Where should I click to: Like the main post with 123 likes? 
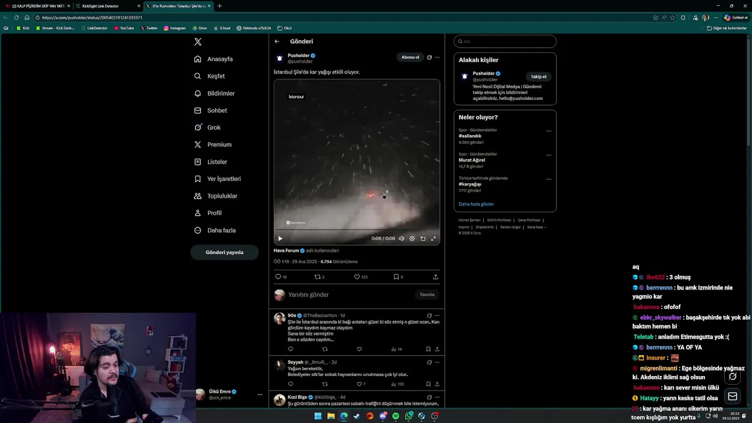pos(360,277)
